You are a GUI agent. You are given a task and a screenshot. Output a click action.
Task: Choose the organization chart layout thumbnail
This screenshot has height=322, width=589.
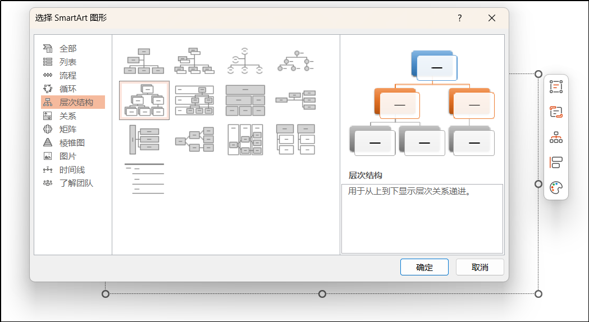(x=144, y=61)
